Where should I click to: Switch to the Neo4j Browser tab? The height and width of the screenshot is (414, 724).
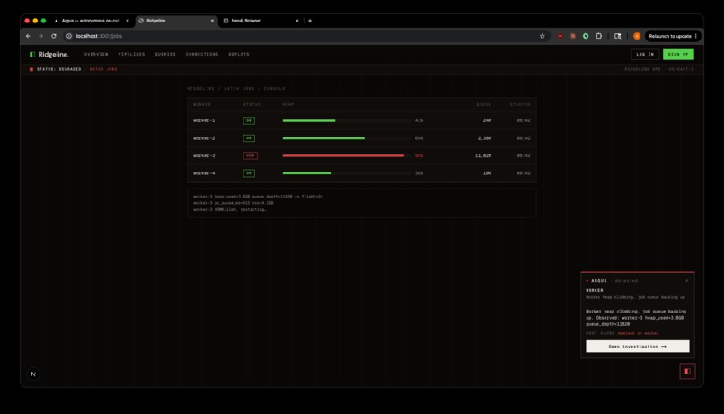point(260,21)
